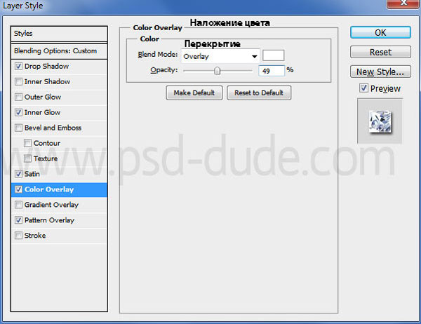This screenshot has height=324, width=421.
Task: Enable the Inner Shadow checkbox
Action: pos(18,82)
